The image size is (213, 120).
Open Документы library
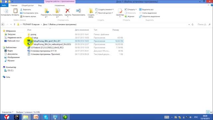12,54
